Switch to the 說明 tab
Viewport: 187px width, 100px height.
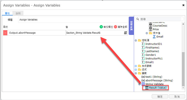point(18,13)
